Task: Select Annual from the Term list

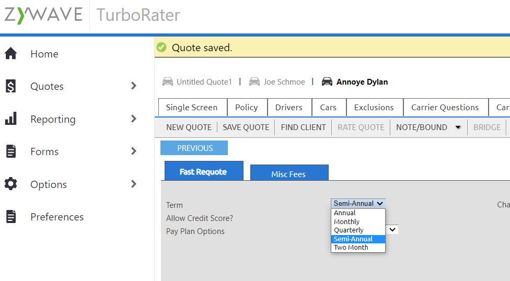Action: click(x=358, y=213)
